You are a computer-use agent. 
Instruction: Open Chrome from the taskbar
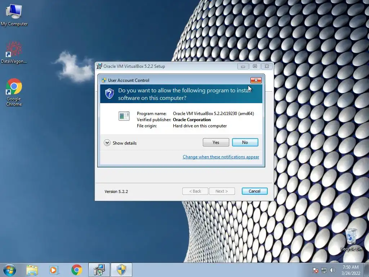pos(76,270)
